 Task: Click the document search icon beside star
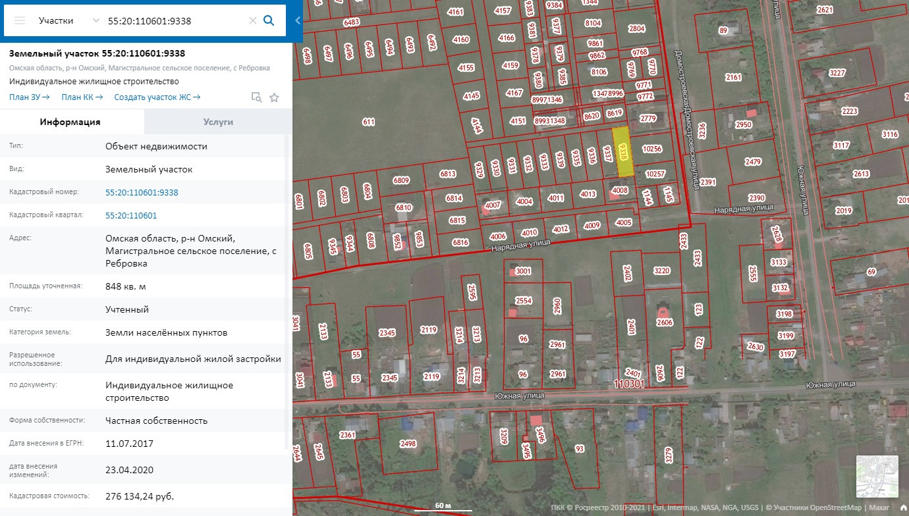pos(256,97)
